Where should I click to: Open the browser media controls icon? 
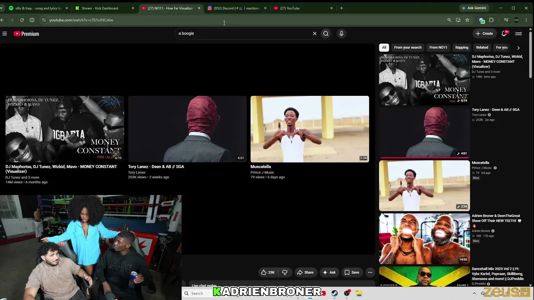[506, 20]
